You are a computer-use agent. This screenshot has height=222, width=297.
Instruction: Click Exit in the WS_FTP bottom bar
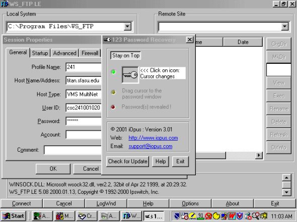[275, 203]
